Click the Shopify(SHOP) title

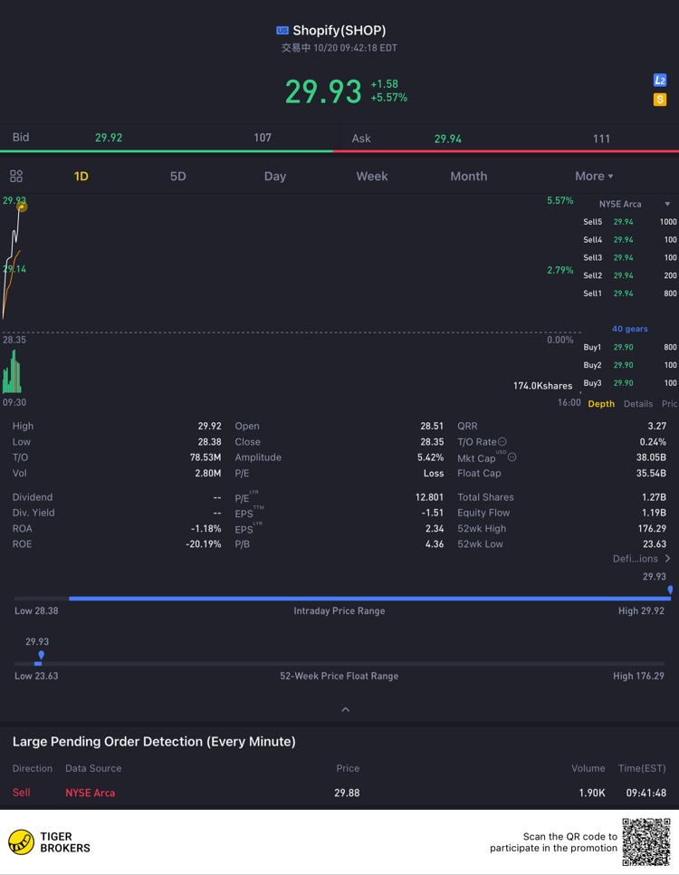[339, 31]
